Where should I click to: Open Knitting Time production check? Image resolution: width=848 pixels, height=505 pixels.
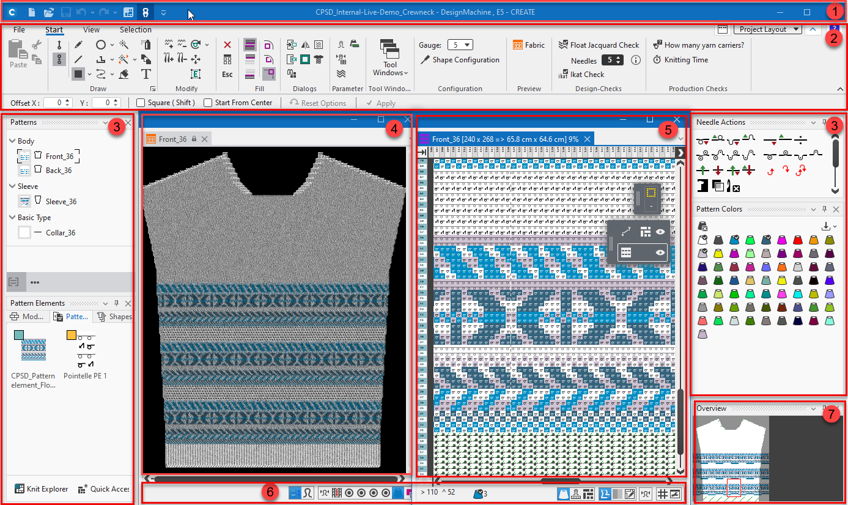[x=686, y=60]
